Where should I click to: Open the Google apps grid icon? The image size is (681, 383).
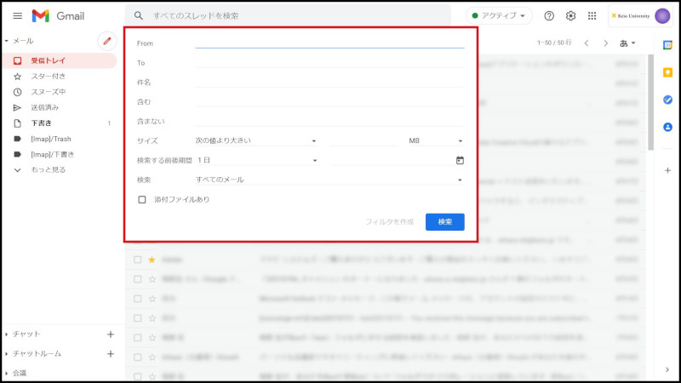592,16
